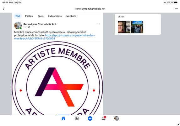
Task: Open the page options three-dot menu
Action: tap(176, 9)
